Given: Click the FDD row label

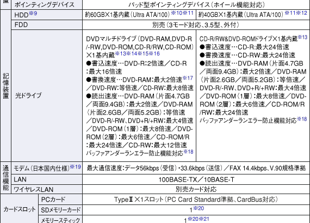Looking at the screenshot, I should (21, 25).
